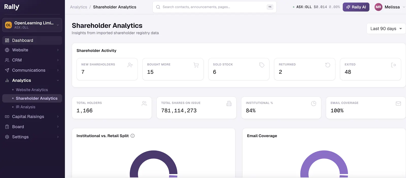Click the Total Holders people icon
The image size is (406, 178).
coord(144,103)
